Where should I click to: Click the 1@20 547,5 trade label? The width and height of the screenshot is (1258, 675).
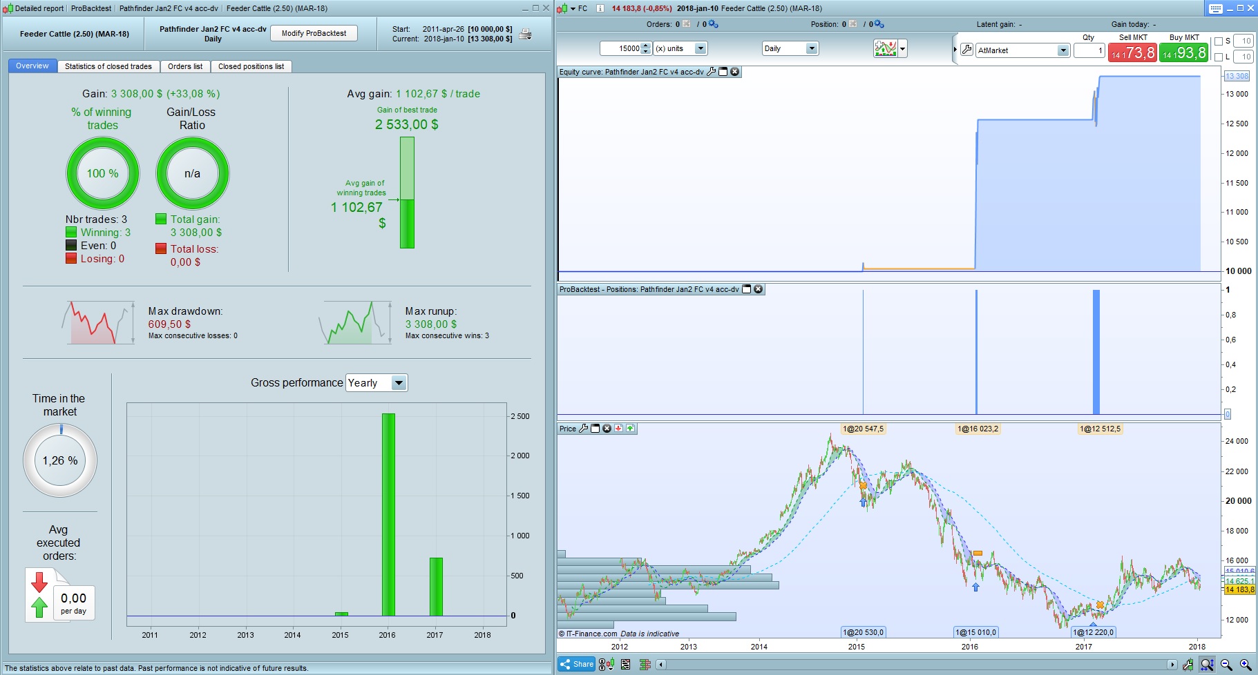pos(864,429)
